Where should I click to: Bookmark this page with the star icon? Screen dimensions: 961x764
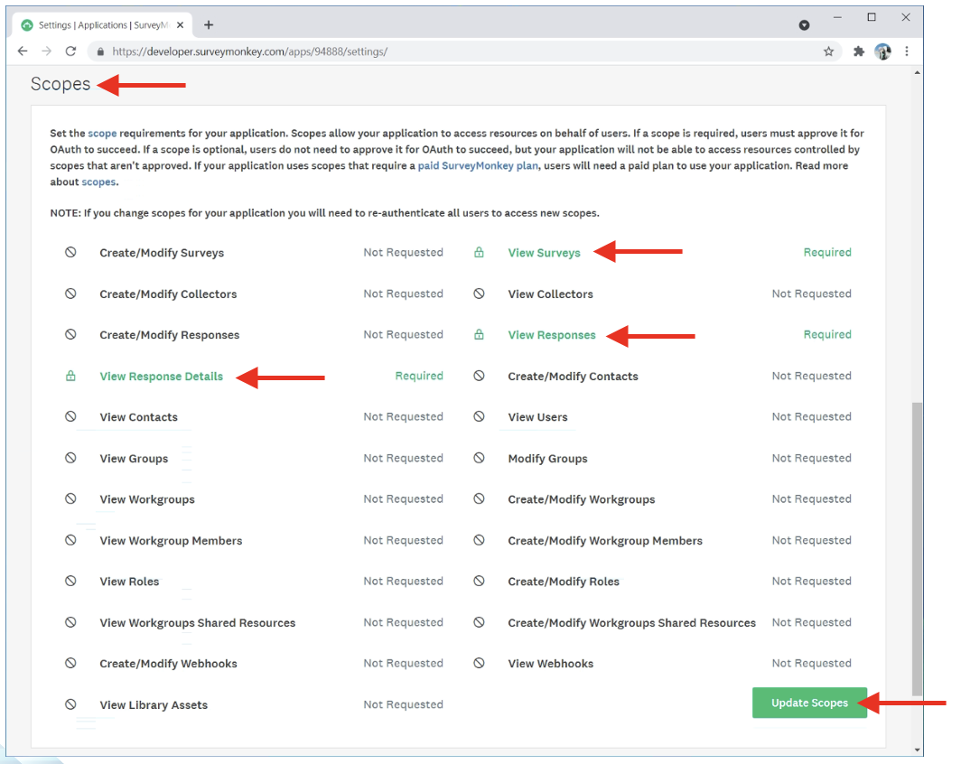pyautogui.click(x=828, y=51)
